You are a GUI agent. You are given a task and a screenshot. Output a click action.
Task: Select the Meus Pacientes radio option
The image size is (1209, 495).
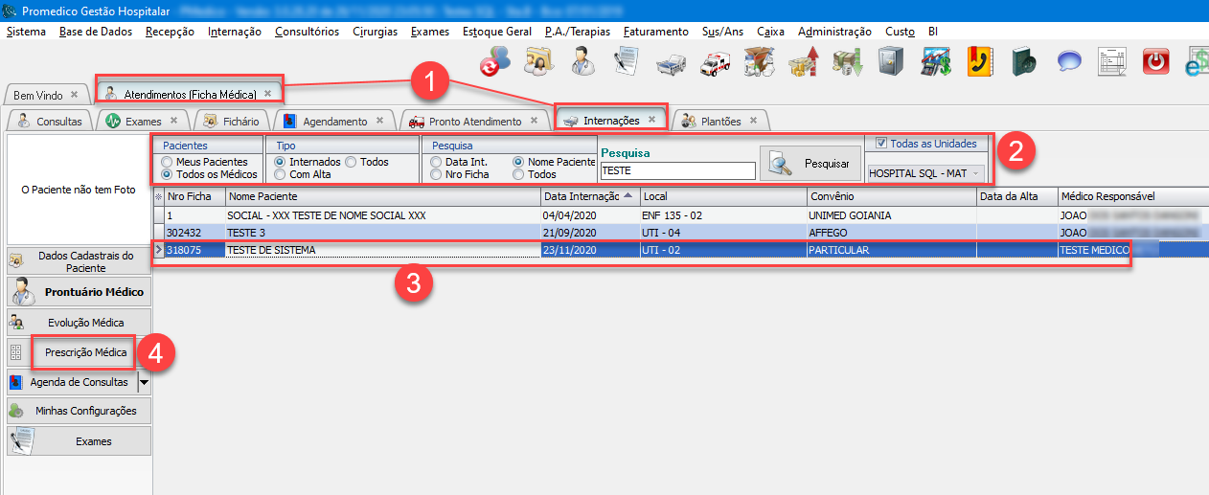[168, 162]
